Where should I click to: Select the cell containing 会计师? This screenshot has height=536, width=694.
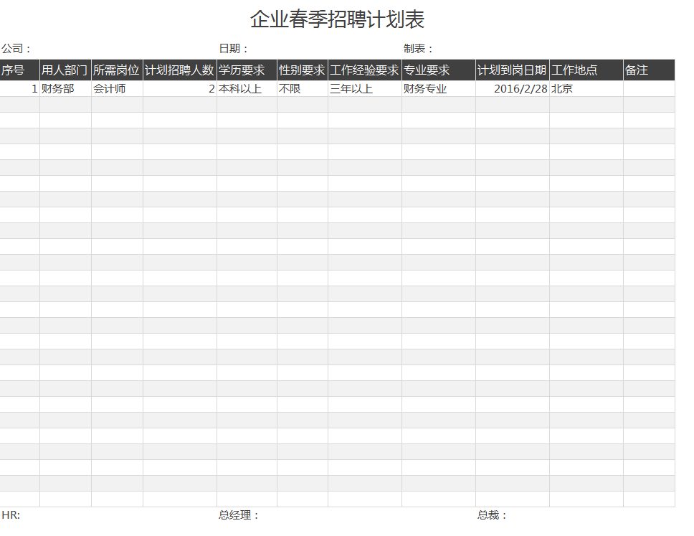click(x=117, y=89)
